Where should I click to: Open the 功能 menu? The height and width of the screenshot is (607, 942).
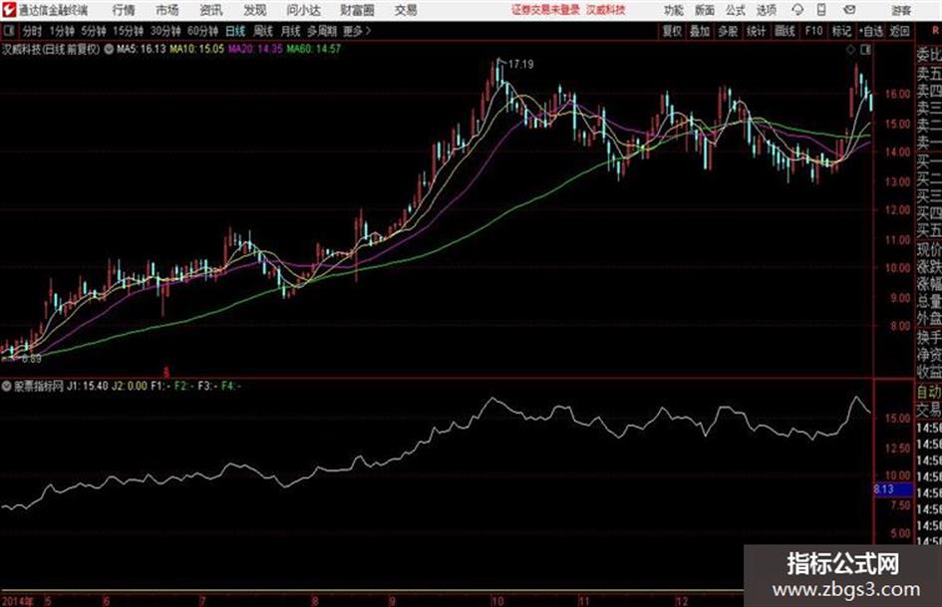(674, 10)
